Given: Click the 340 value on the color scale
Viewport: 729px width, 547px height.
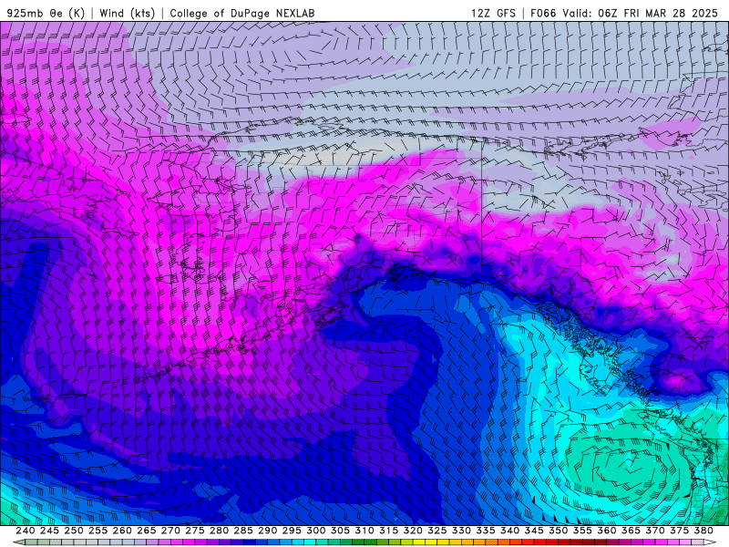Looking at the screenshot, I should tap(509, 531).
